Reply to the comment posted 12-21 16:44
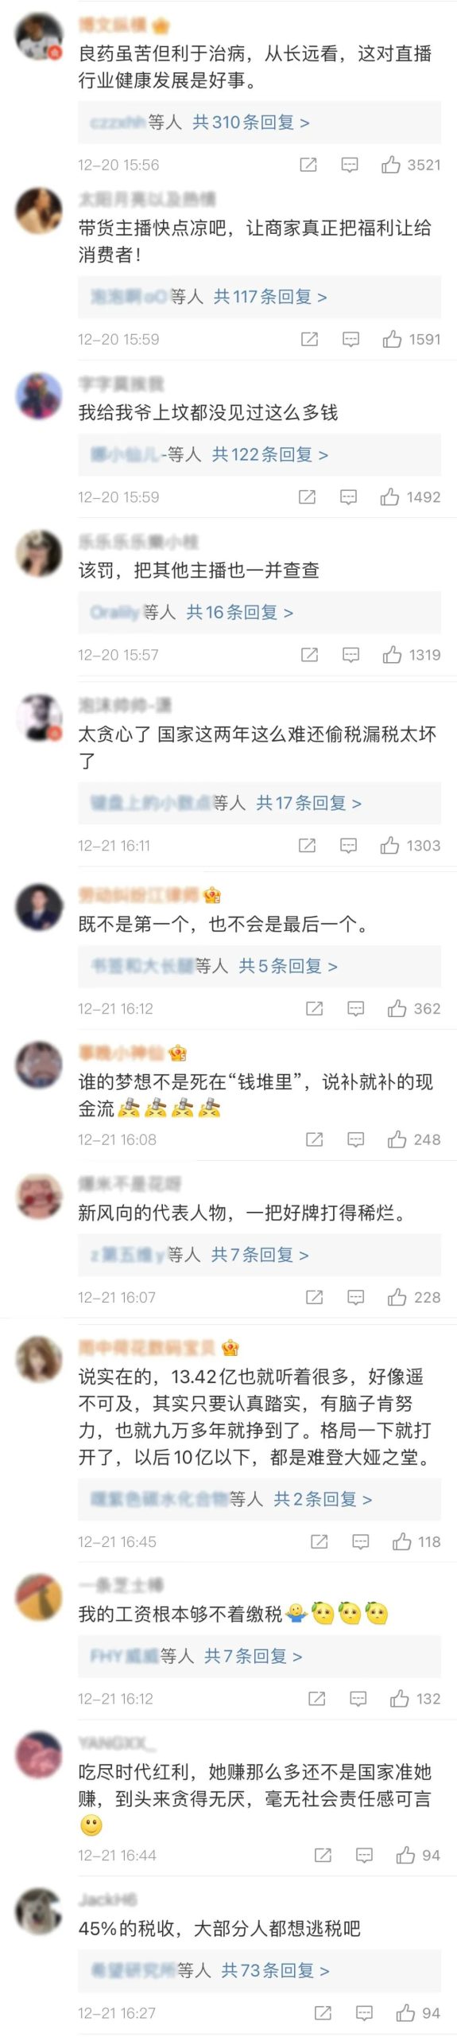 [364, 1856]
